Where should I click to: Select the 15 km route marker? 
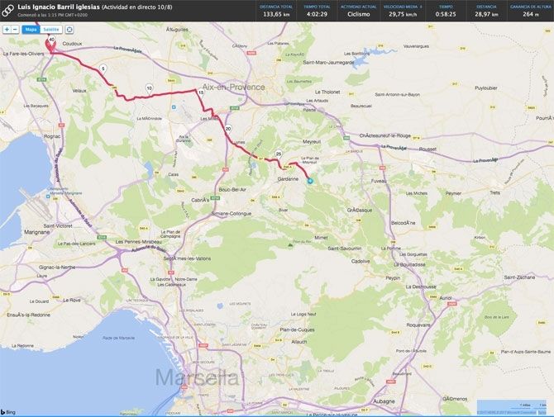[x=201, y=93]
